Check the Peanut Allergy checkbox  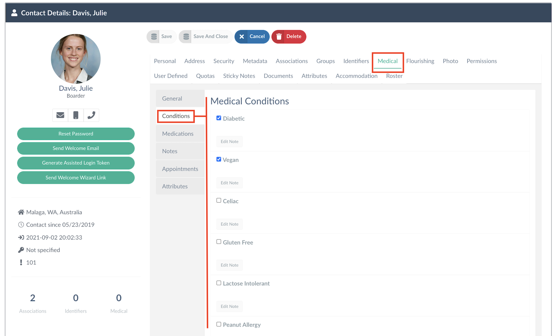219,324
